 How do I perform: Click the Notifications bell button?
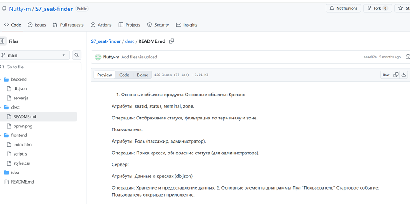[x=343, y=8]
